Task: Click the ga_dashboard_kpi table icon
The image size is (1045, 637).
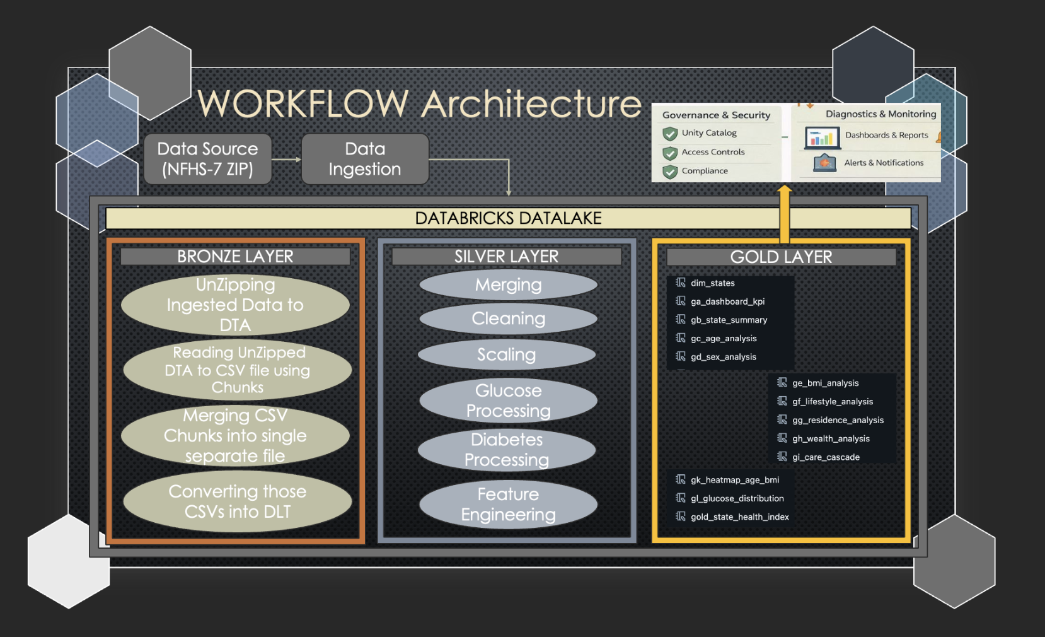Action: tap(681, 301)
